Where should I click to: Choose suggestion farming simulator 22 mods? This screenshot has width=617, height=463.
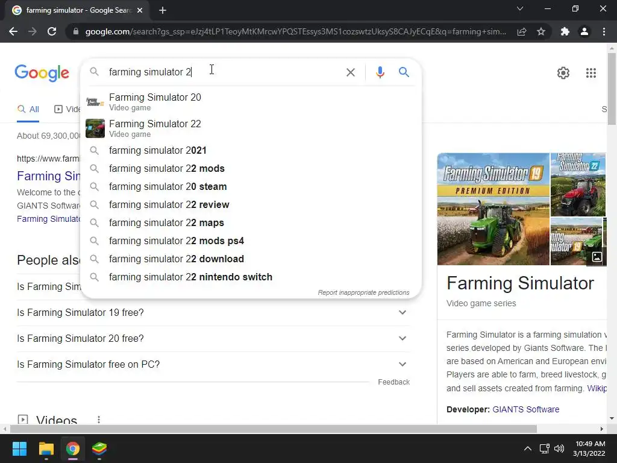(251, 169)
